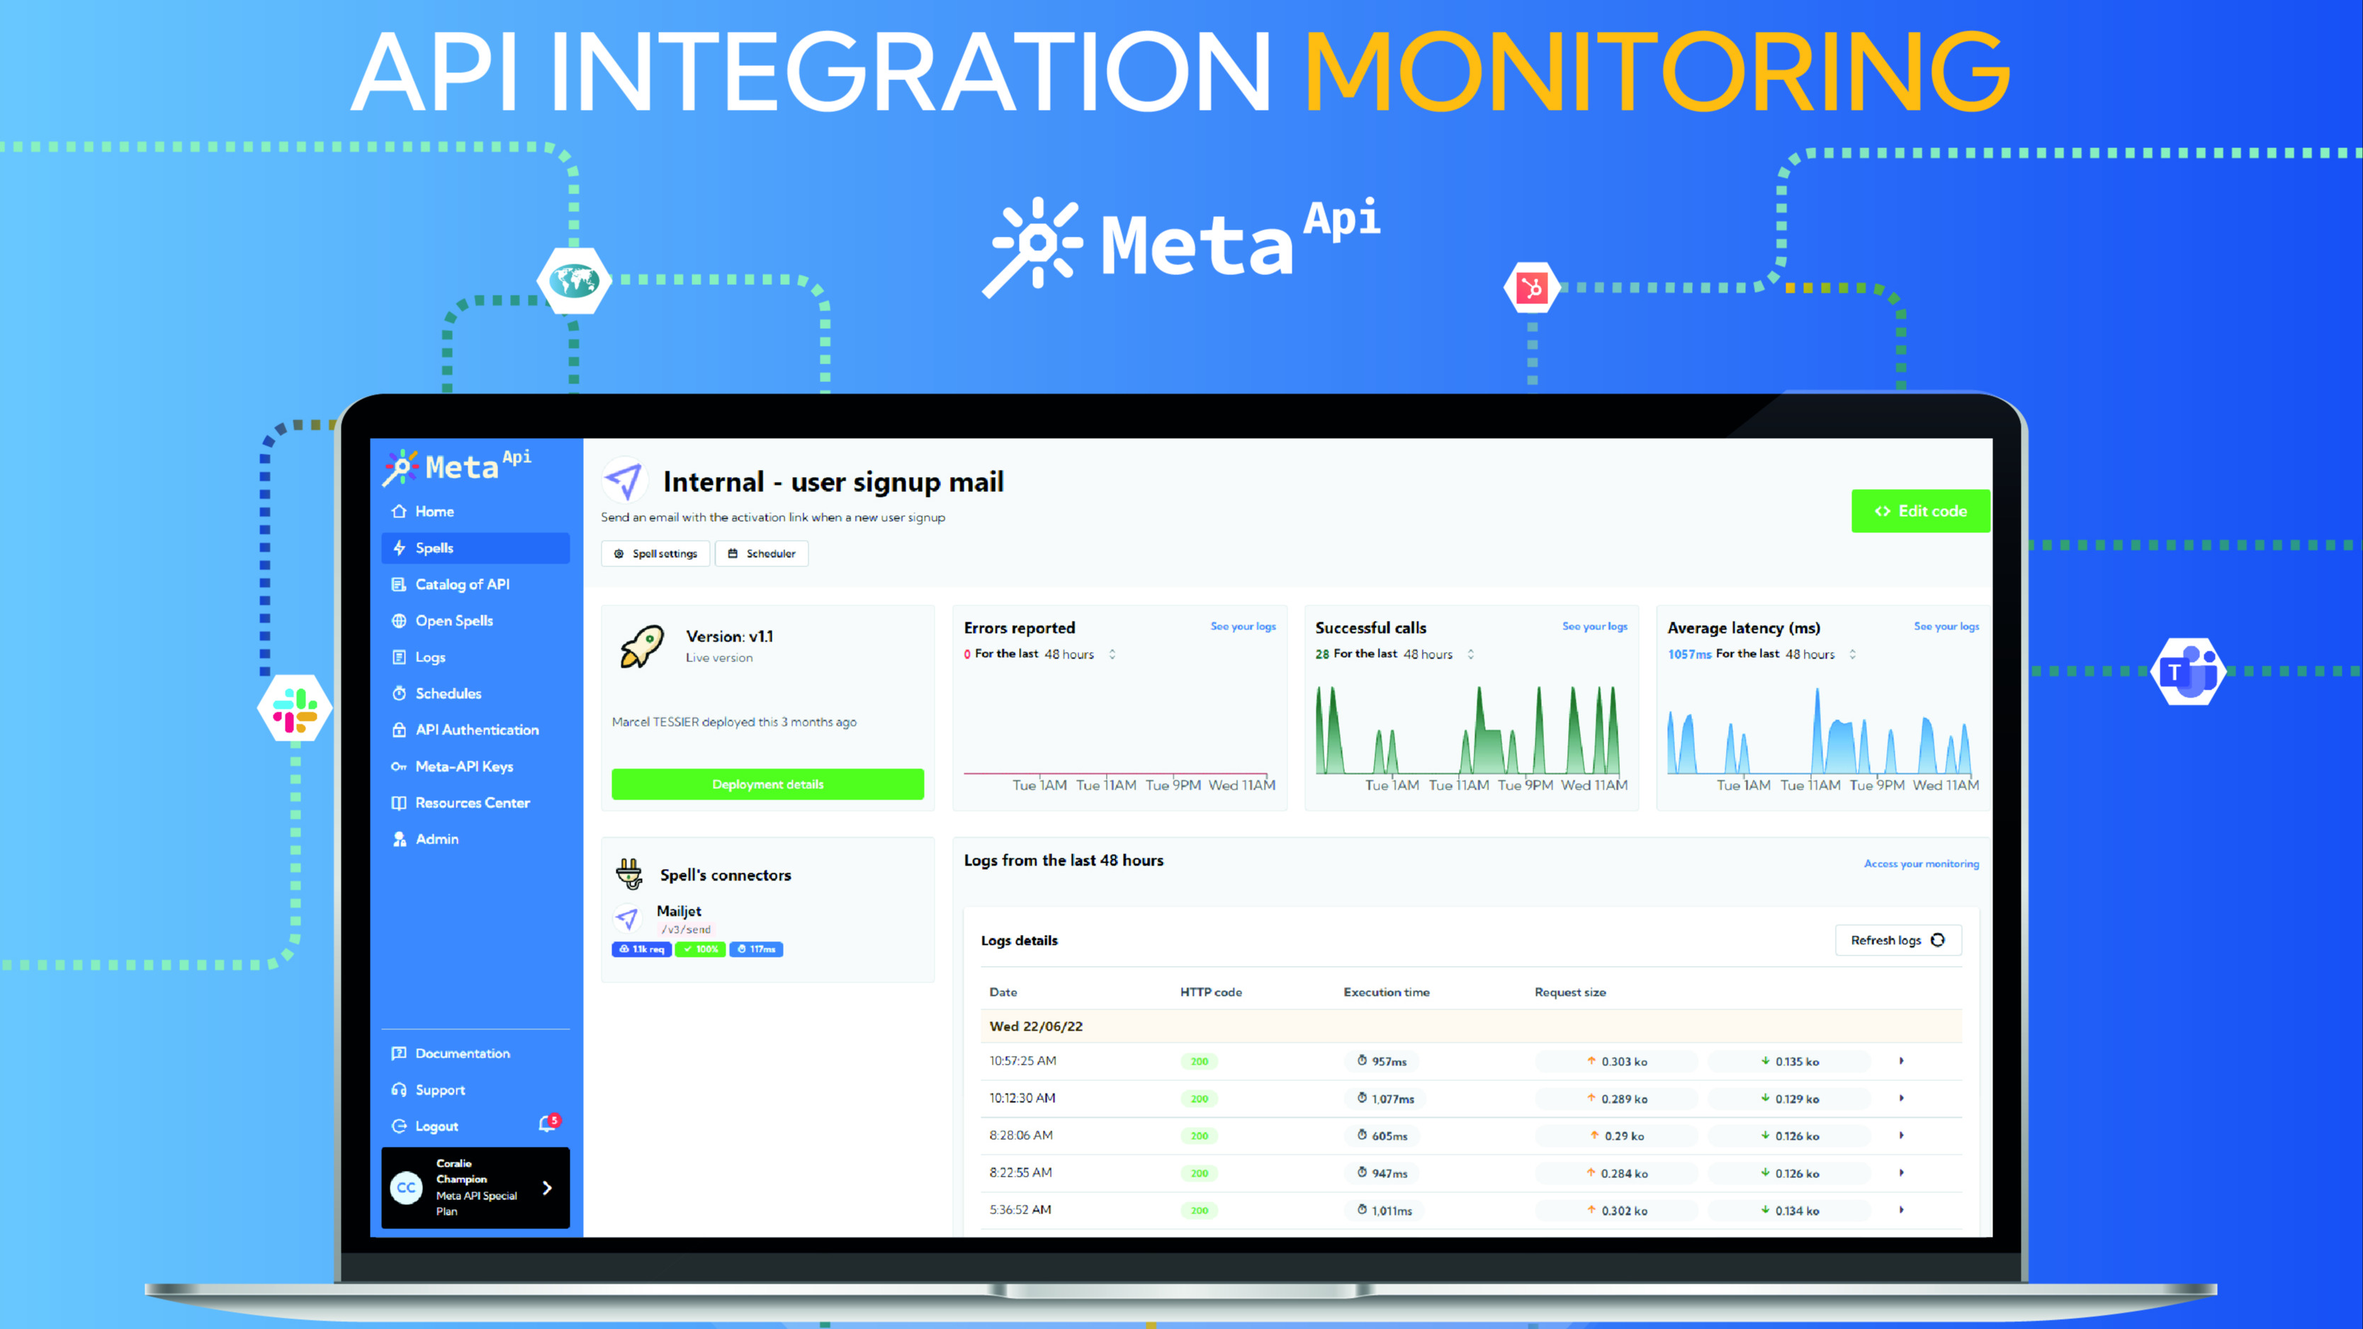Expand the 10:12:30 AM log row
Screen dimensions: 2363x1329
tap(1902, 1099)
